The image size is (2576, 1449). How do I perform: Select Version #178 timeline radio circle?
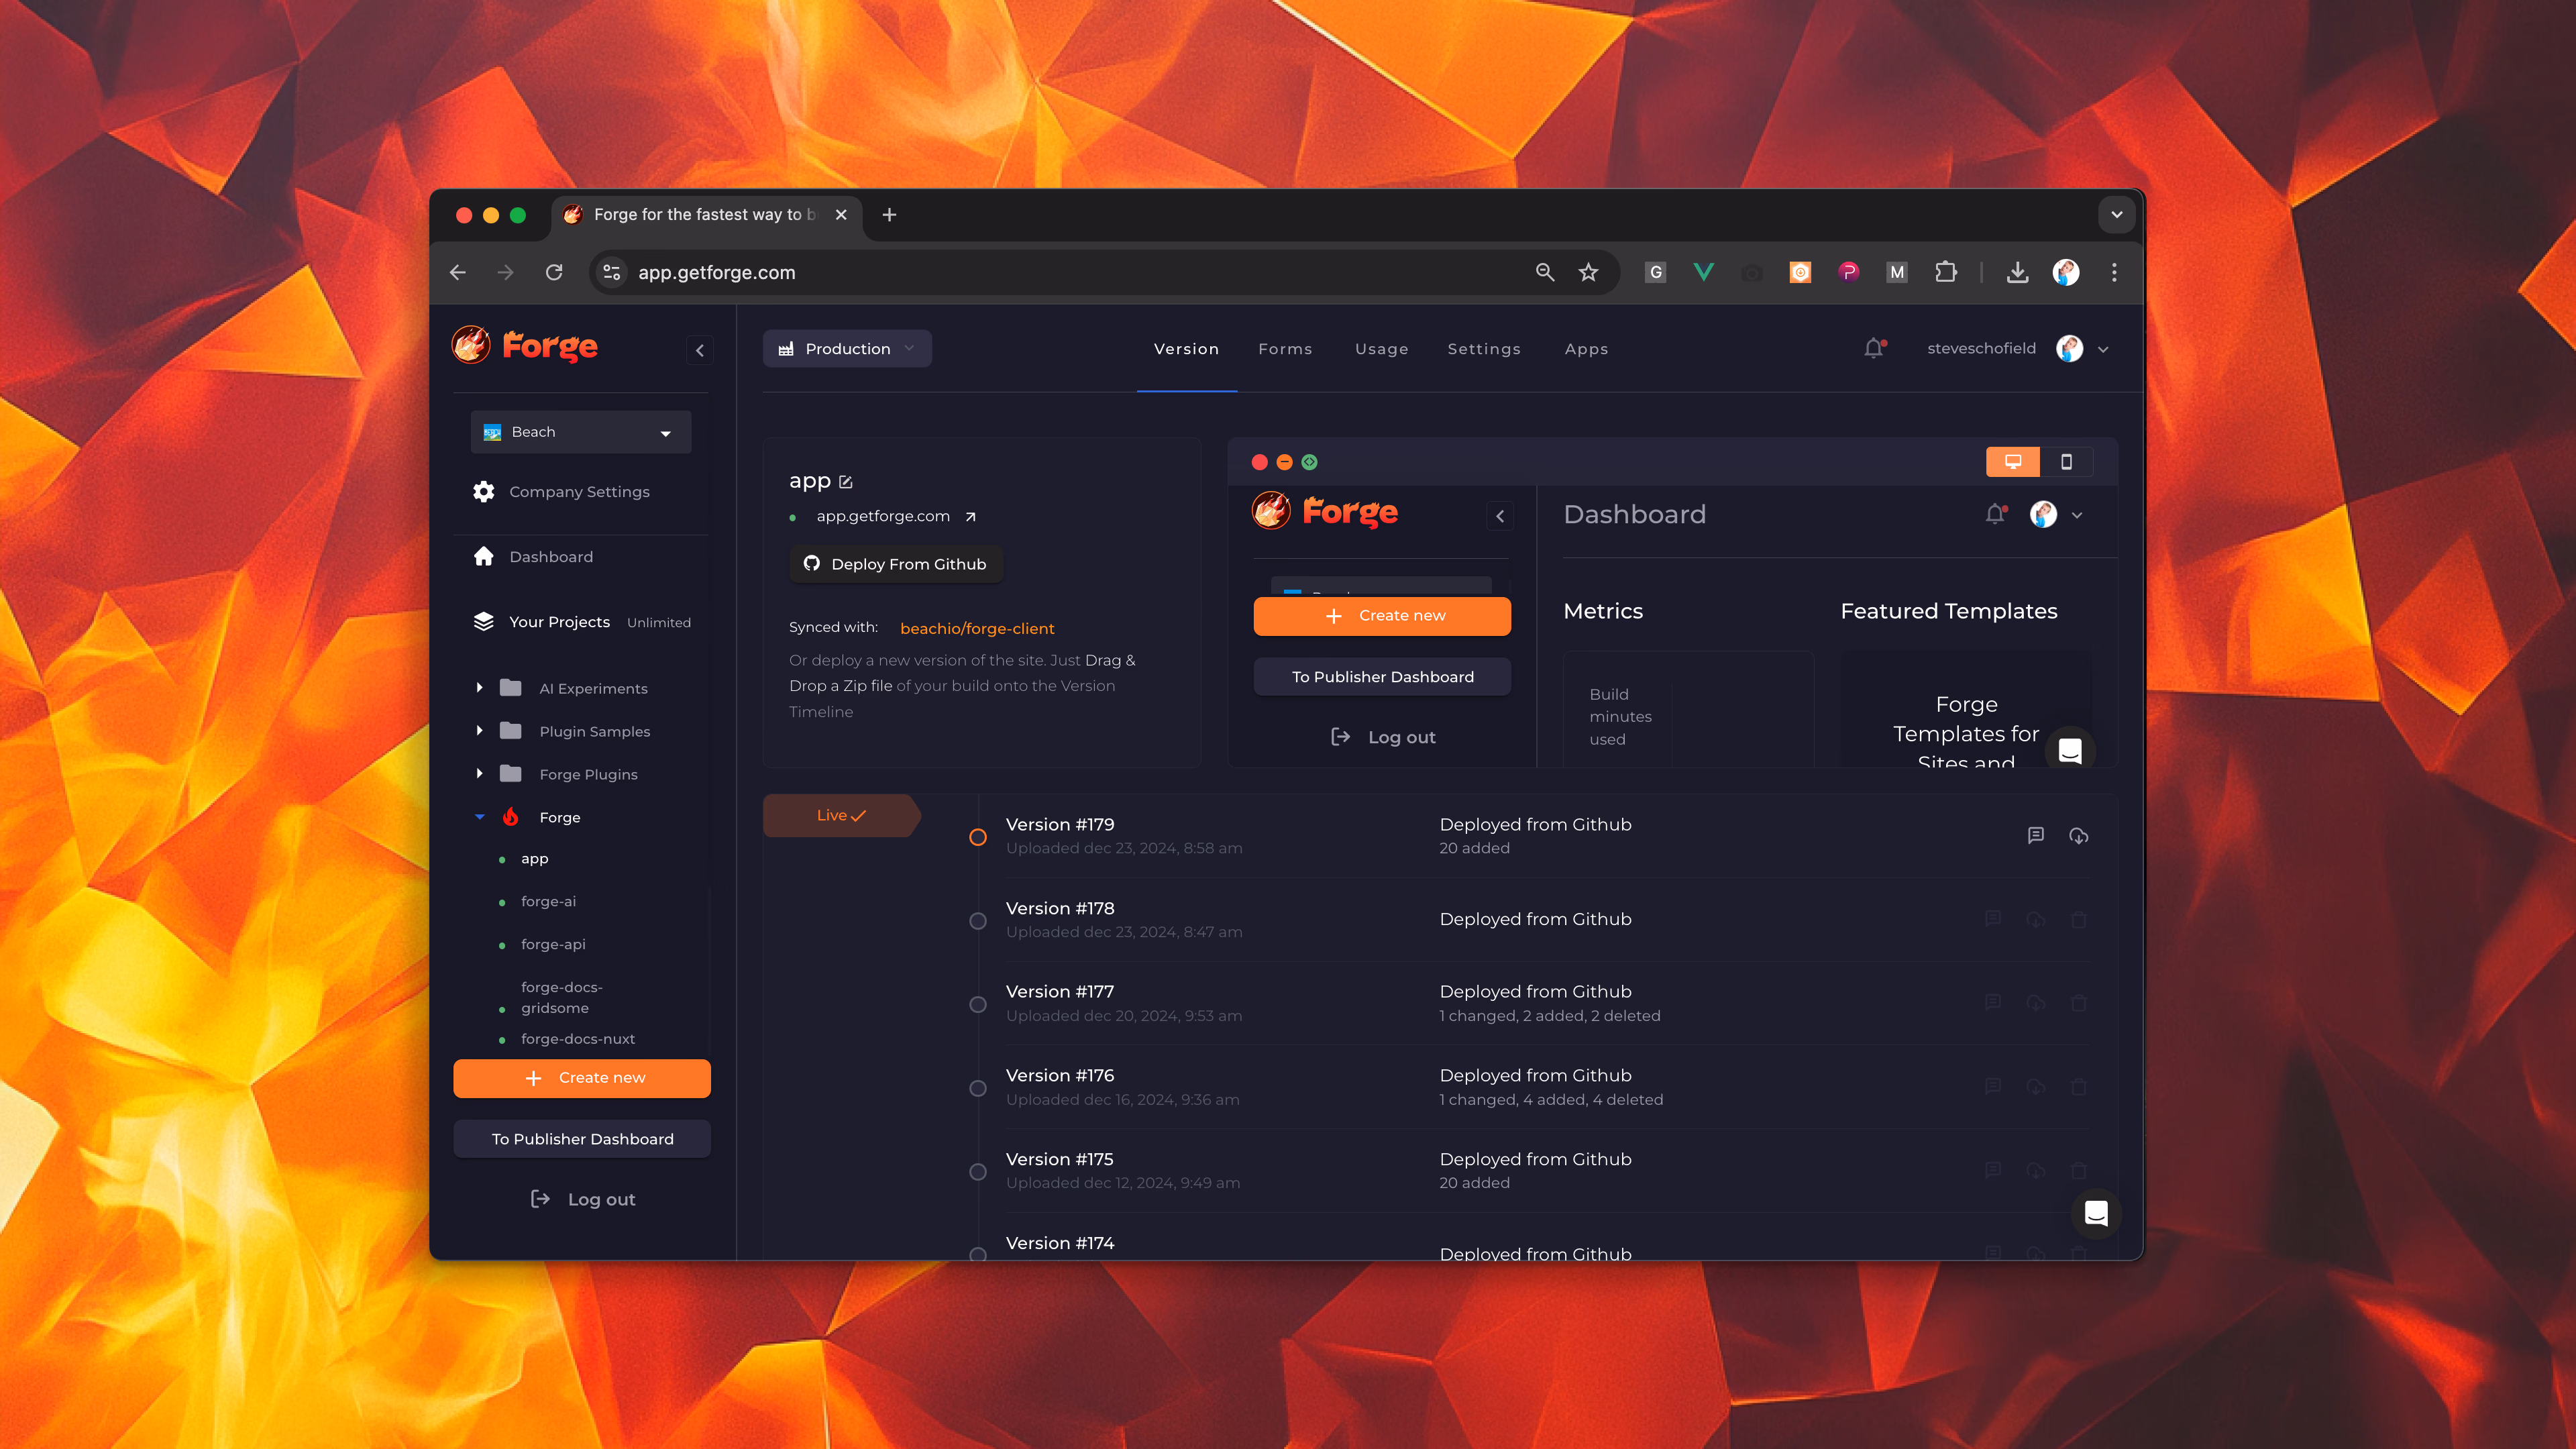coord(978,921)
